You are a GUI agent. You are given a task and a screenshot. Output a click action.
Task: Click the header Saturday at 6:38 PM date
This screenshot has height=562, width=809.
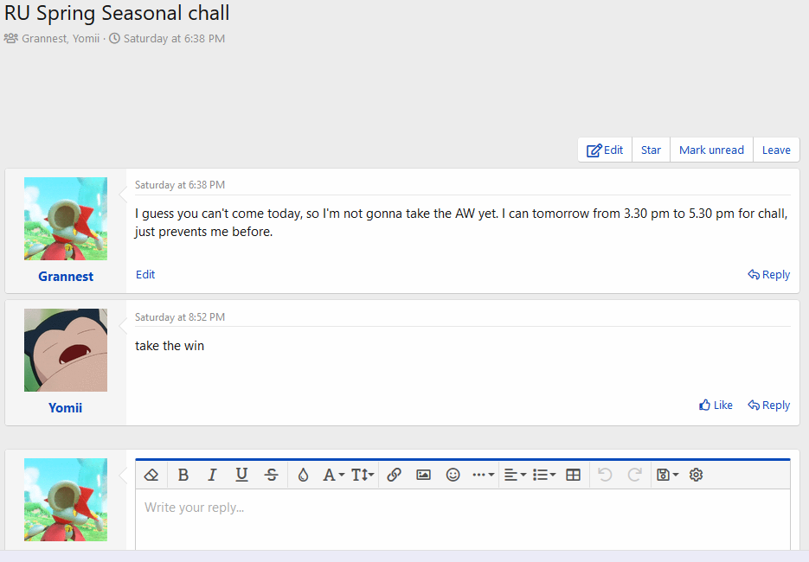[175, 39]
